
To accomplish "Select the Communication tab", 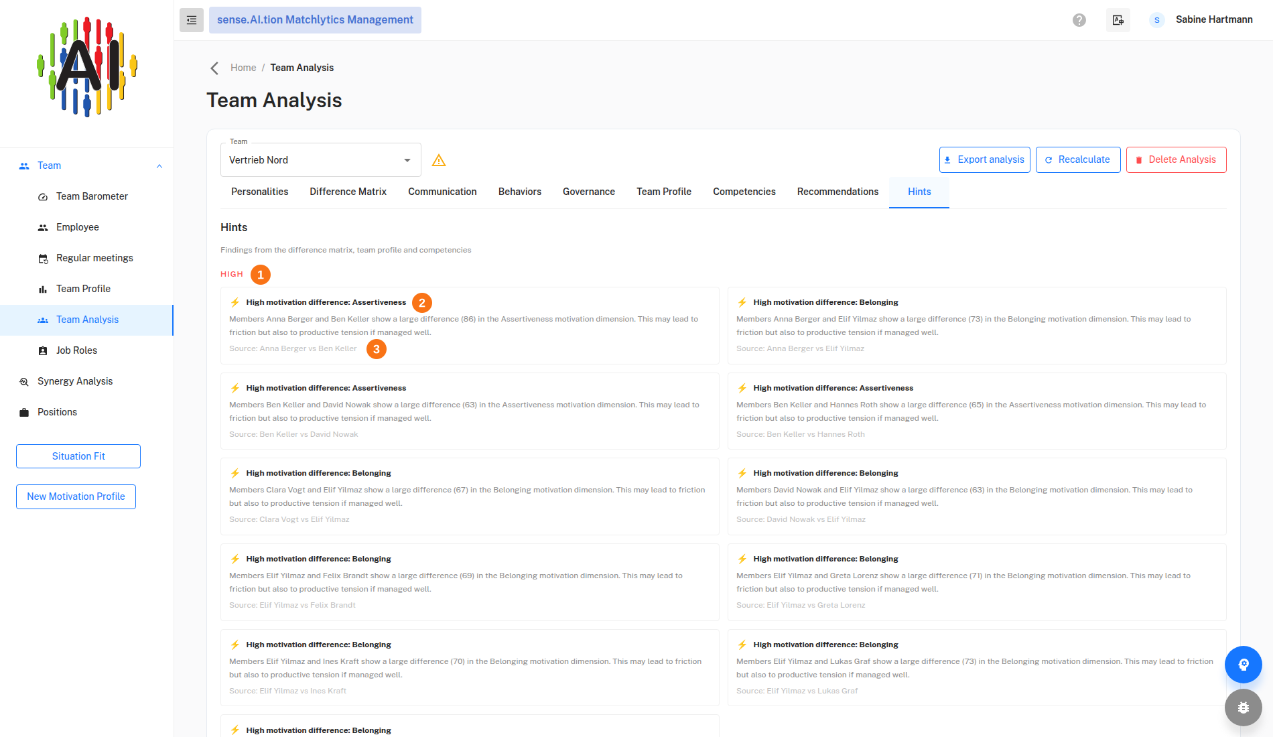I will tap(443, 192).
